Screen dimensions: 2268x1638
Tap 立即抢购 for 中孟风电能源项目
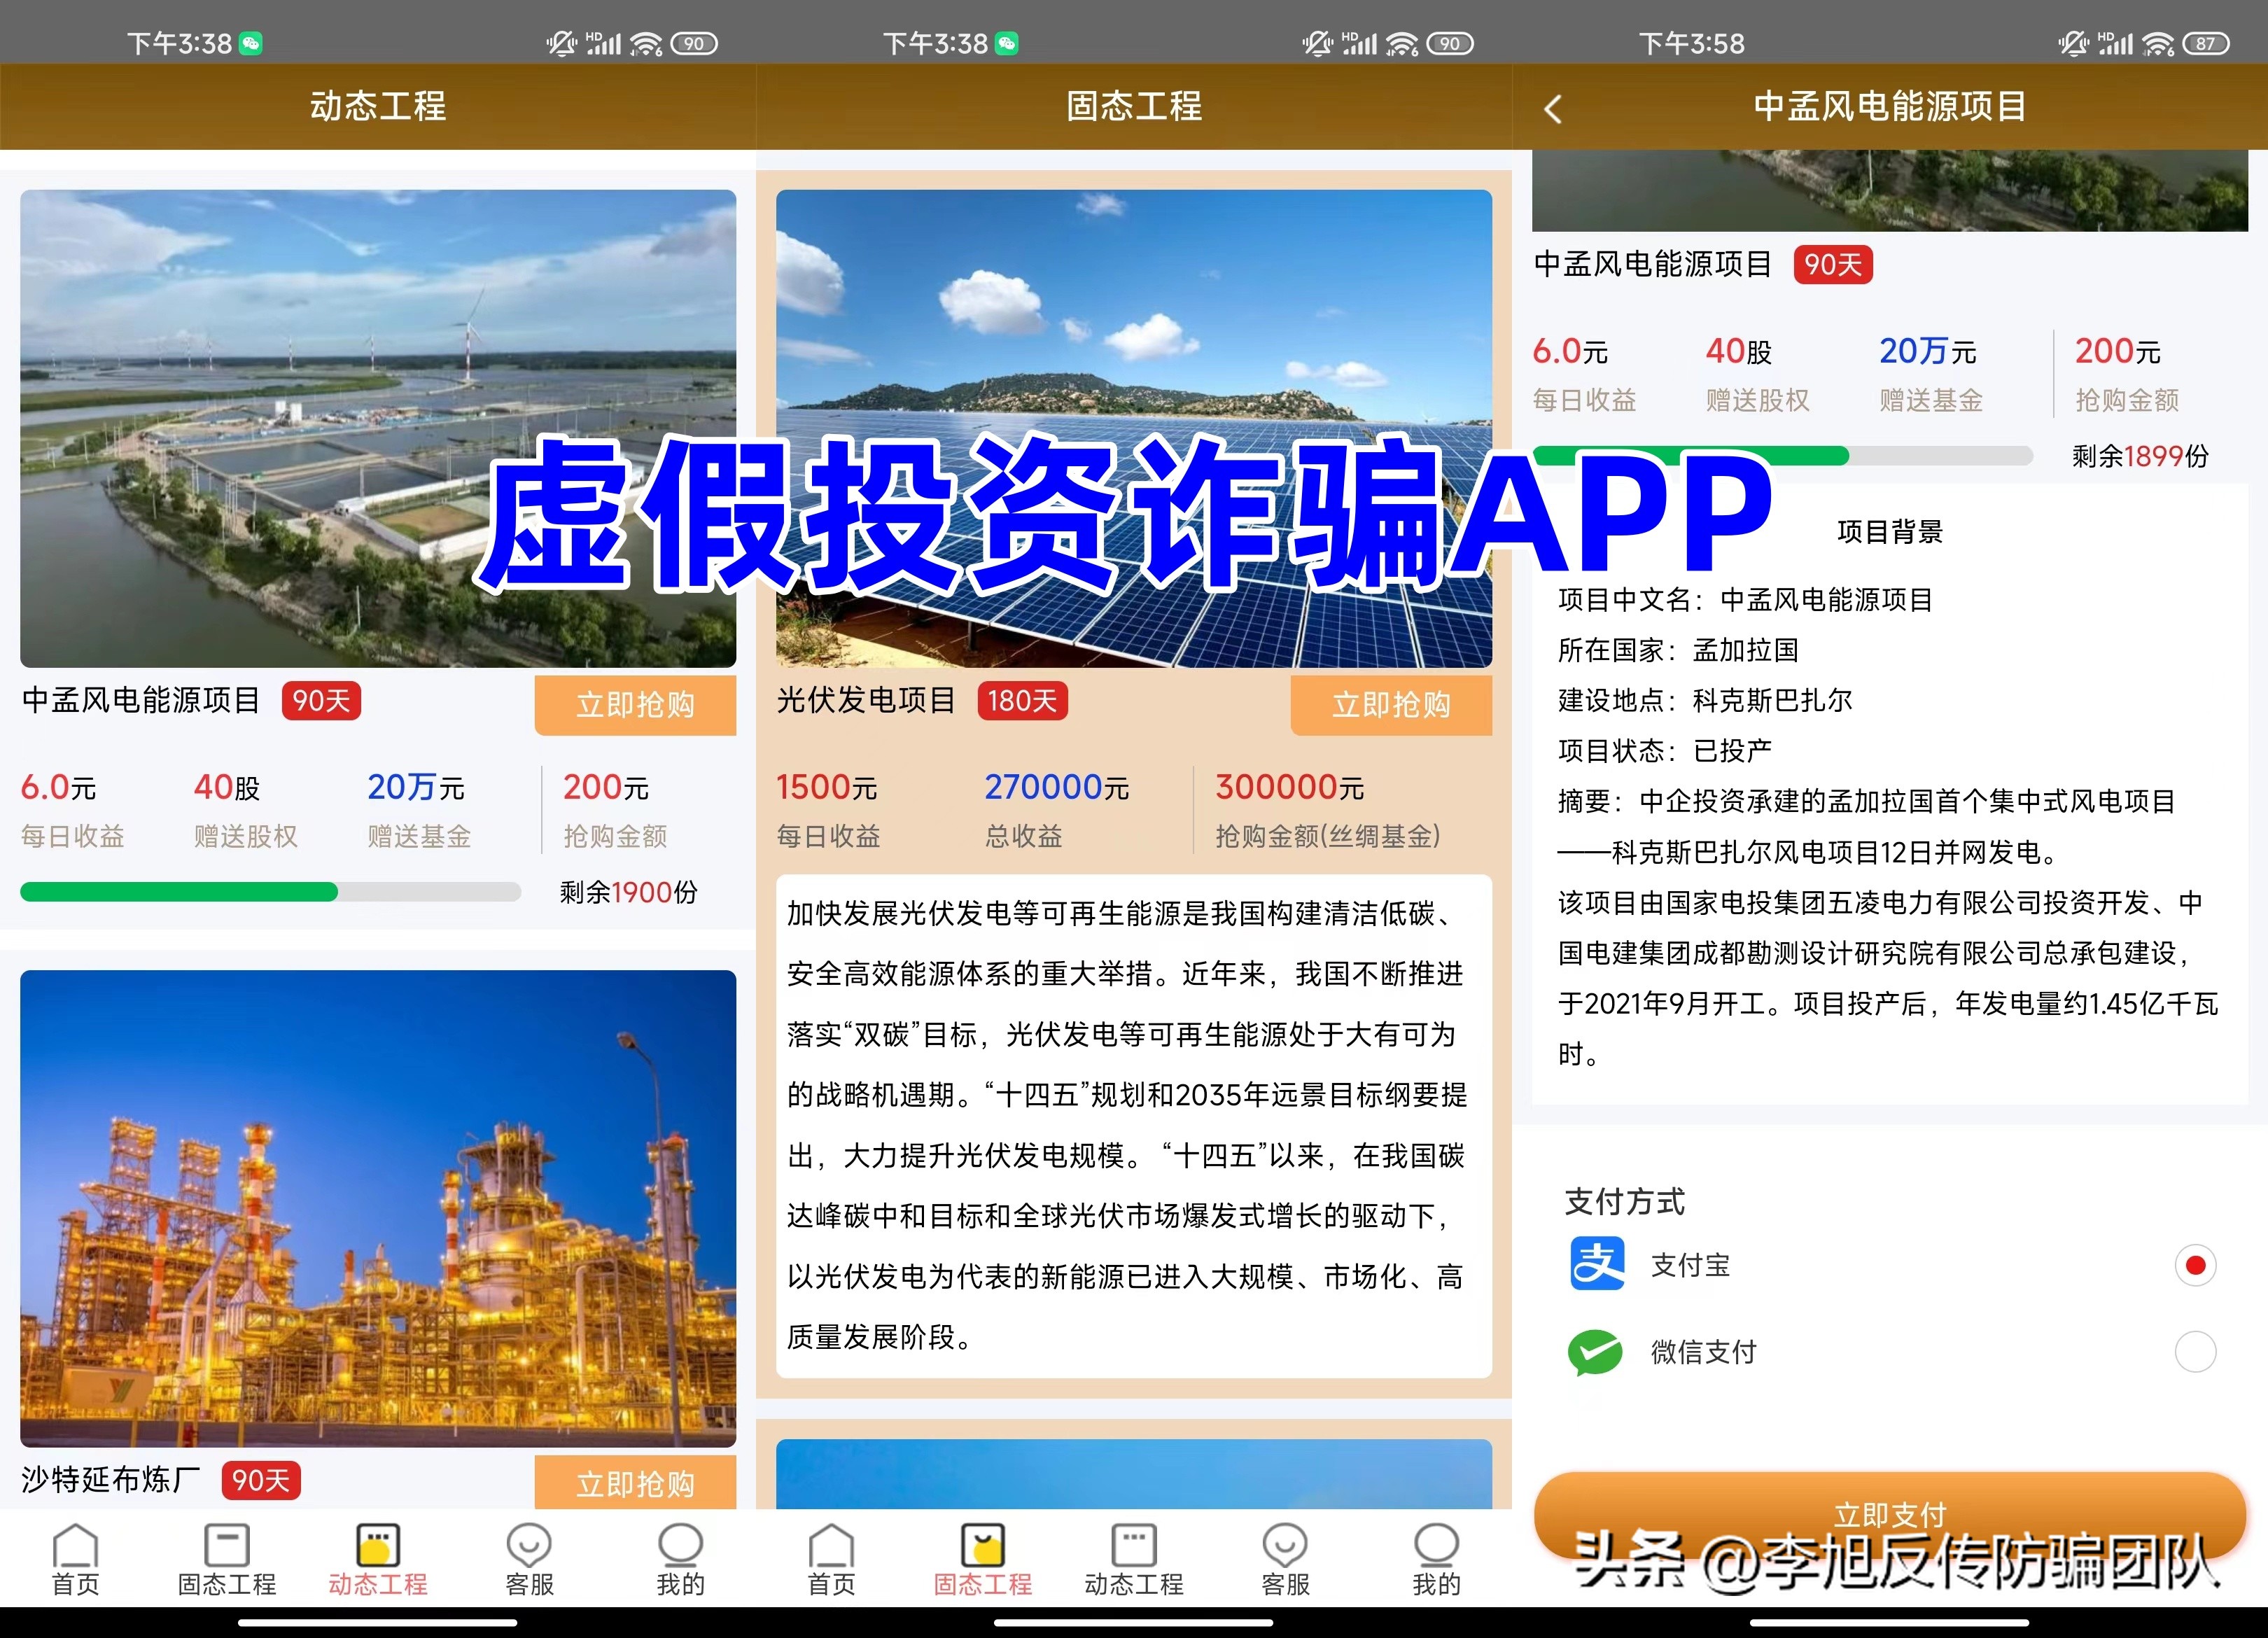click(x=635, y=705)
